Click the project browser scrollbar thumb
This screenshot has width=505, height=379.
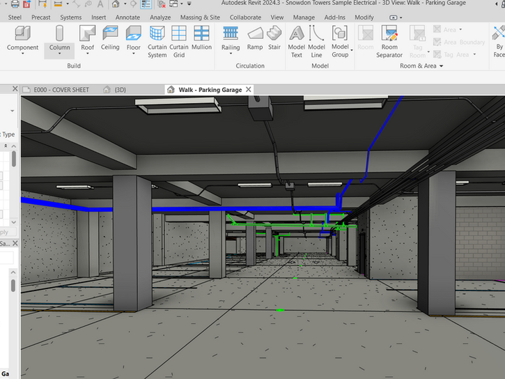coord(13,286)
